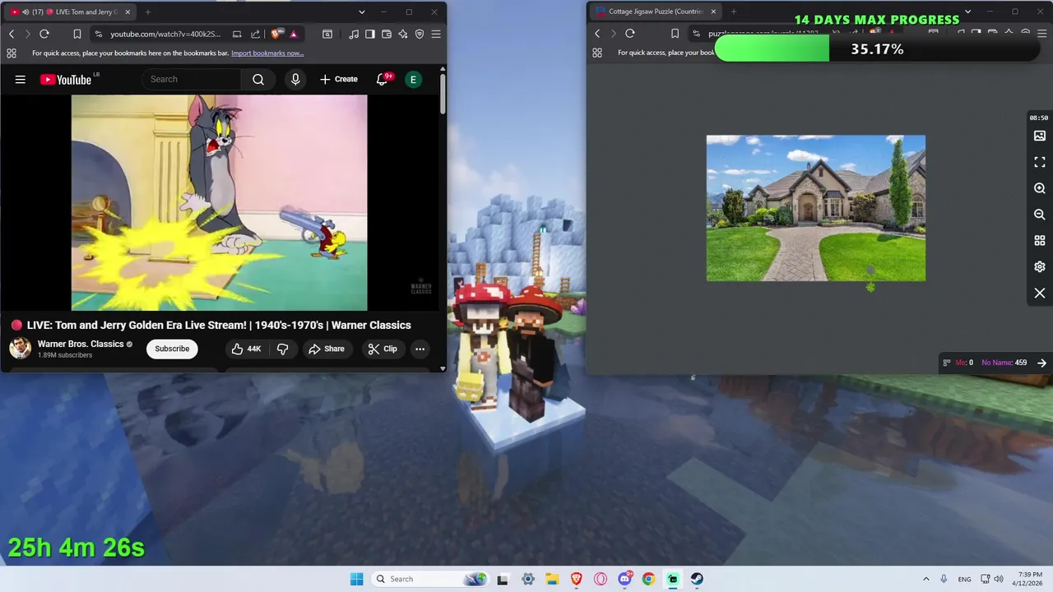Image resolution: width=1053 pixels, height=592 pixels.
Task: Click the YouTube search magnifier button
Action: pos(258,79)
